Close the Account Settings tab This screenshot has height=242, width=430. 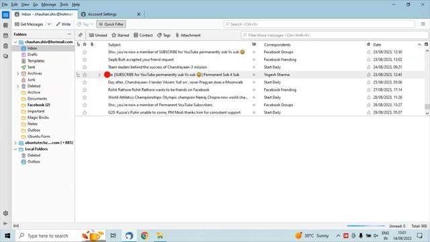click(x=139, y=14)
